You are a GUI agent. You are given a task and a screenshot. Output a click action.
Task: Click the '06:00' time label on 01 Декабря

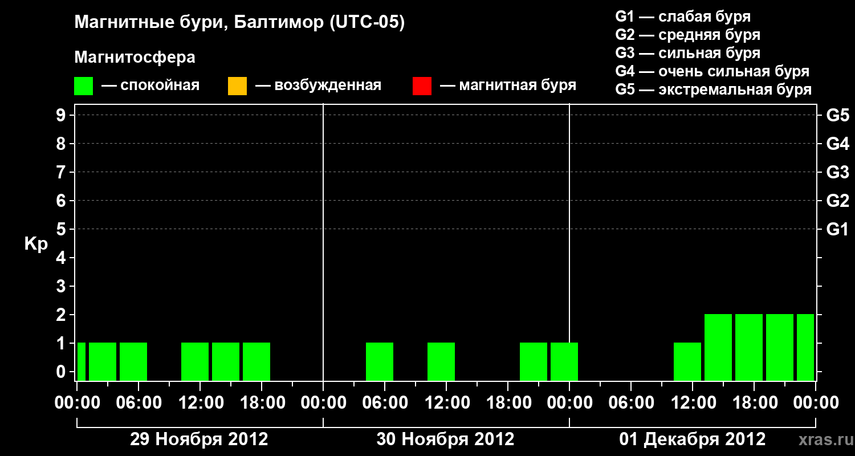click(x=630, y=402)
